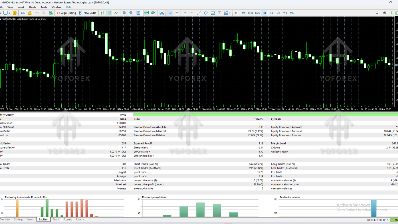Select the Trendline drawing tool
The image size is (398, 224).
[x=199, y=13]
